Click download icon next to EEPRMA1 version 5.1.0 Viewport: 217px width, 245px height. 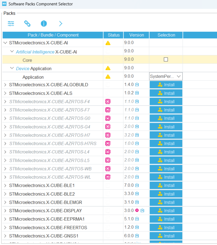click(137, 219)
